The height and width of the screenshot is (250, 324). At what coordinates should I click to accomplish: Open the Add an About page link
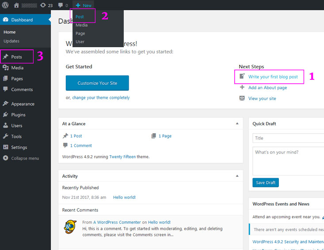point(267,88)
